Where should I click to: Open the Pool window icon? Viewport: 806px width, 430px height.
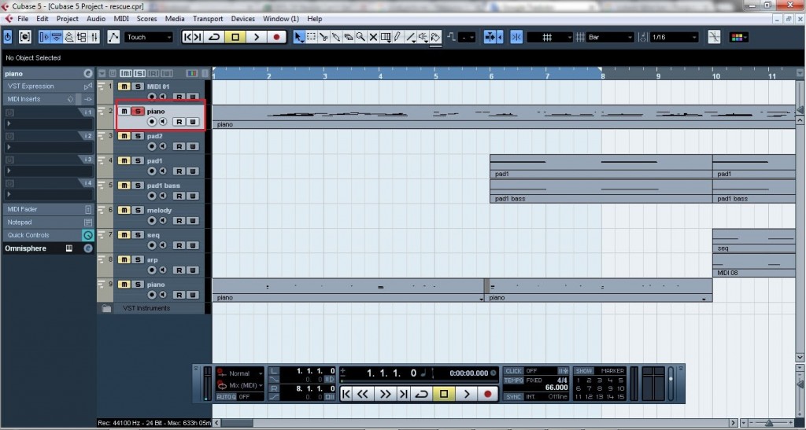pyautogui.click(x=82, y=37)
